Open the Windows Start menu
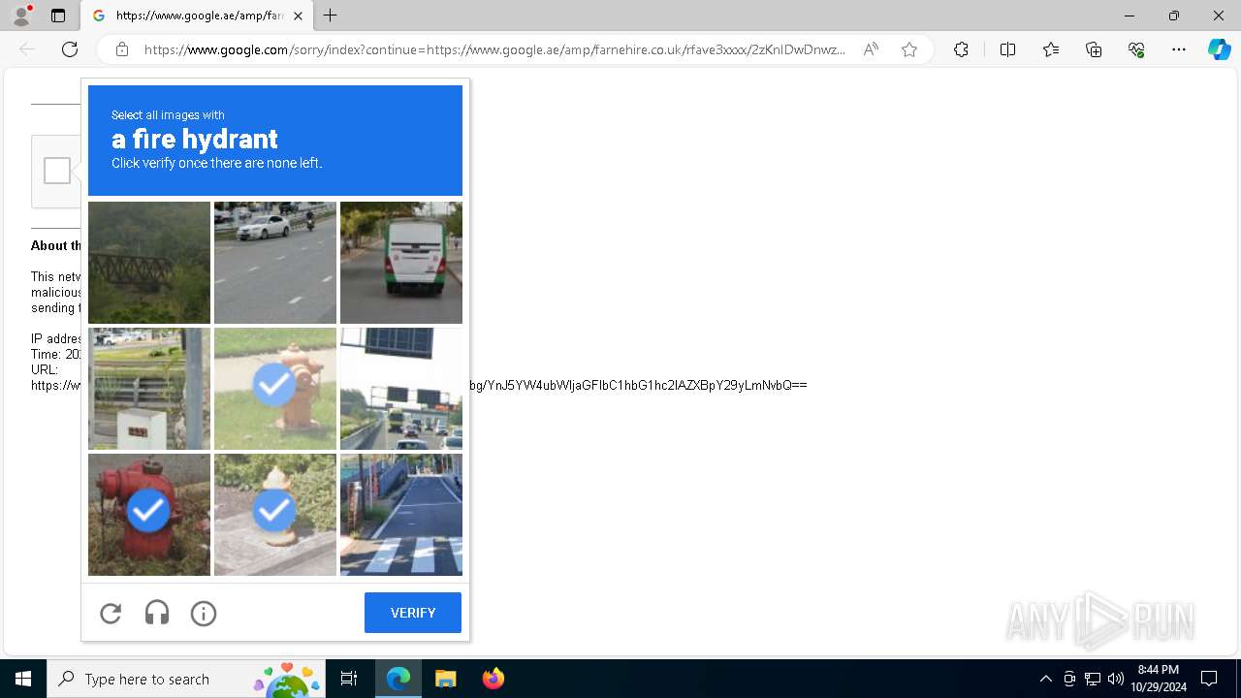Screen dimensions: 1241x698 pos(23,679)
